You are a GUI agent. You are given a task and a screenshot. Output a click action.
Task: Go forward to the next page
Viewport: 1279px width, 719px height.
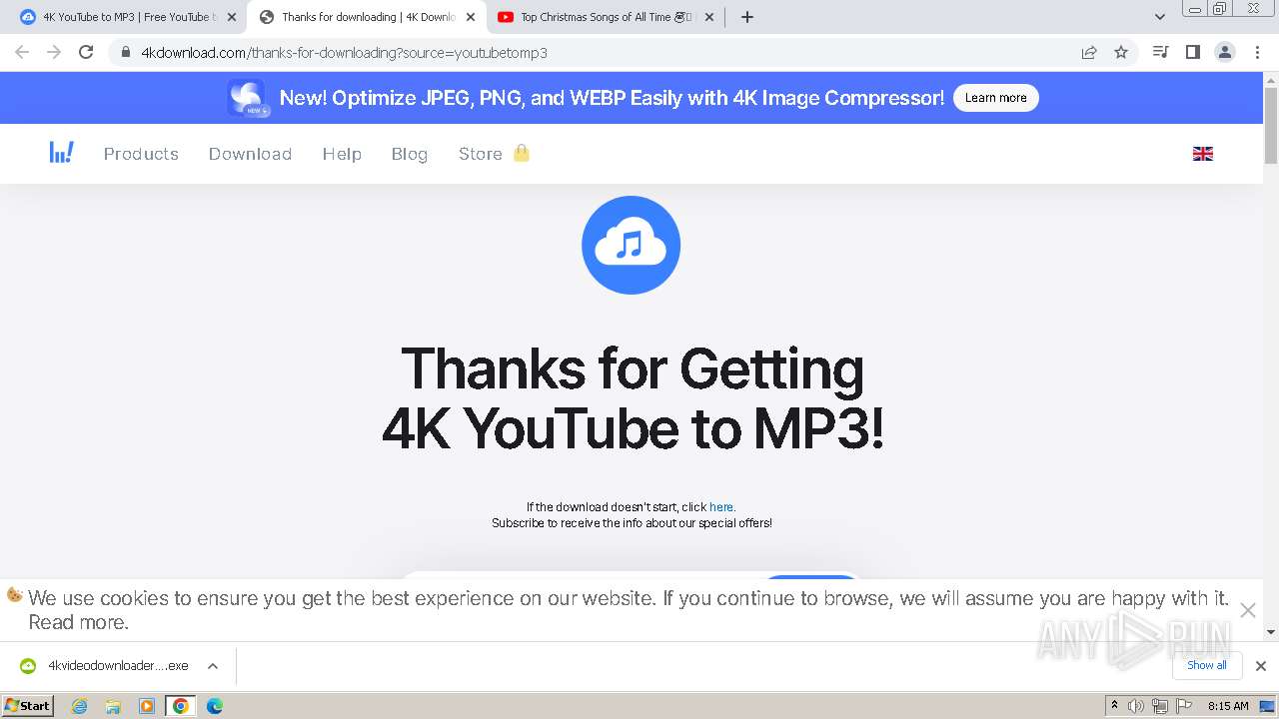[x=54, y=52]
